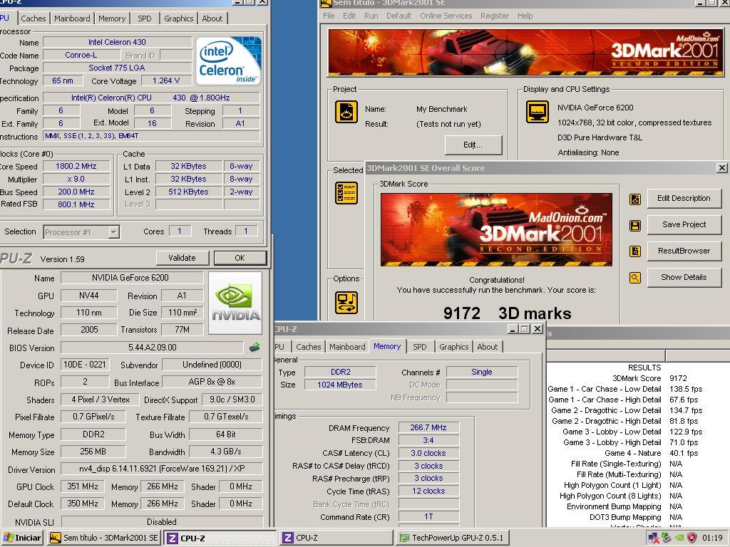Click the Core Speed value 1800.2 MHz

click(x=76, y=166)
